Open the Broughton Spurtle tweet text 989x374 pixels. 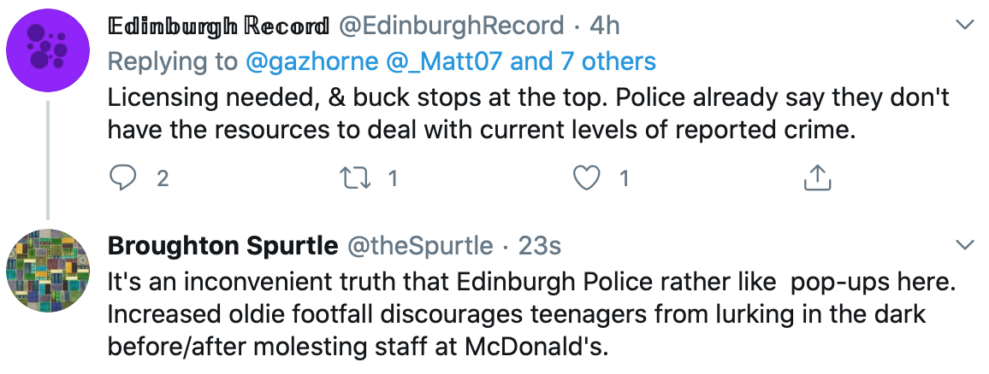(x=513, y=315)
